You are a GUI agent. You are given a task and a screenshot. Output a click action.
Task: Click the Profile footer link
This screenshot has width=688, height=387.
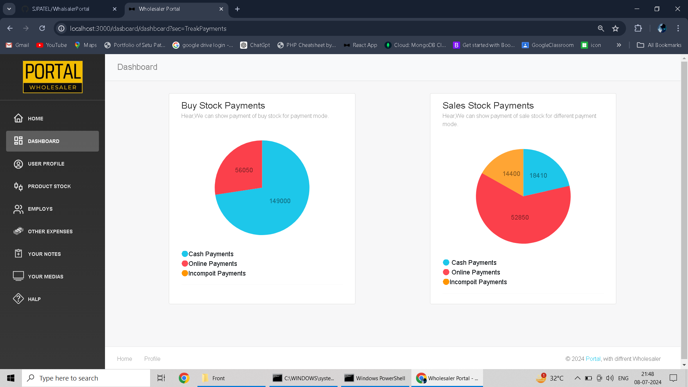tap(152, 359)
